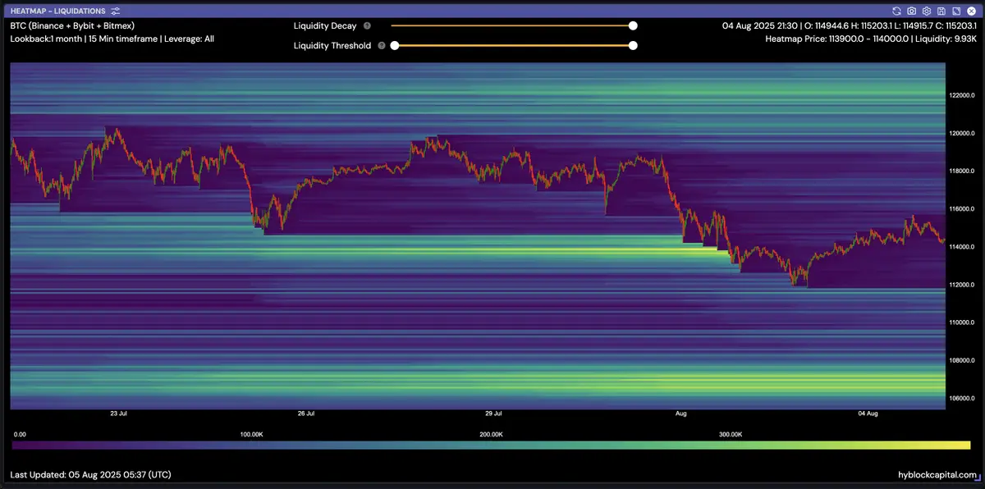This screenshot has height=489, width=985.
Task: Close the heatmap widget
Action: 971,11
